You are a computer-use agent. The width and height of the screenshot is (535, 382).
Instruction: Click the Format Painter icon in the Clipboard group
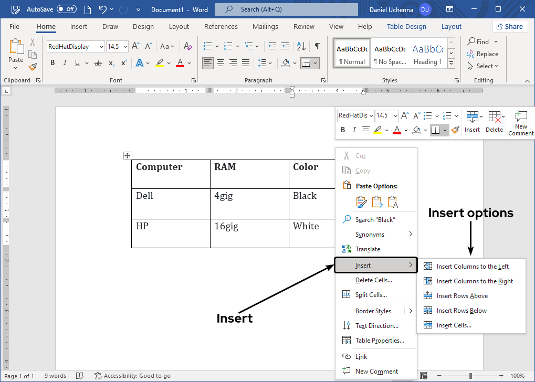click(33, 67)
